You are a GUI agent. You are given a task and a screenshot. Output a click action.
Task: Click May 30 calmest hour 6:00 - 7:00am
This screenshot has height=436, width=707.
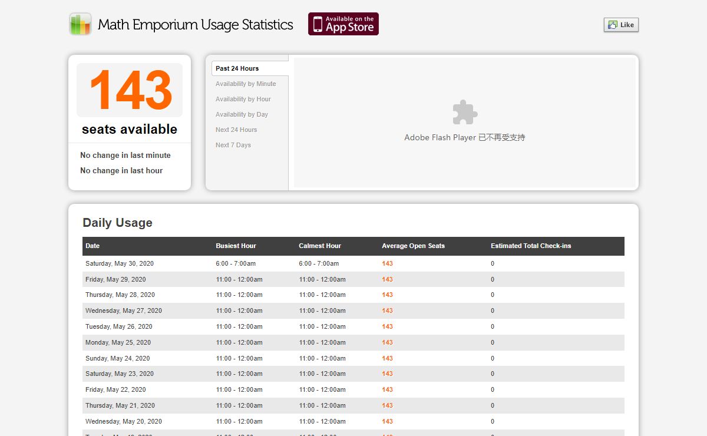[319, 263]
